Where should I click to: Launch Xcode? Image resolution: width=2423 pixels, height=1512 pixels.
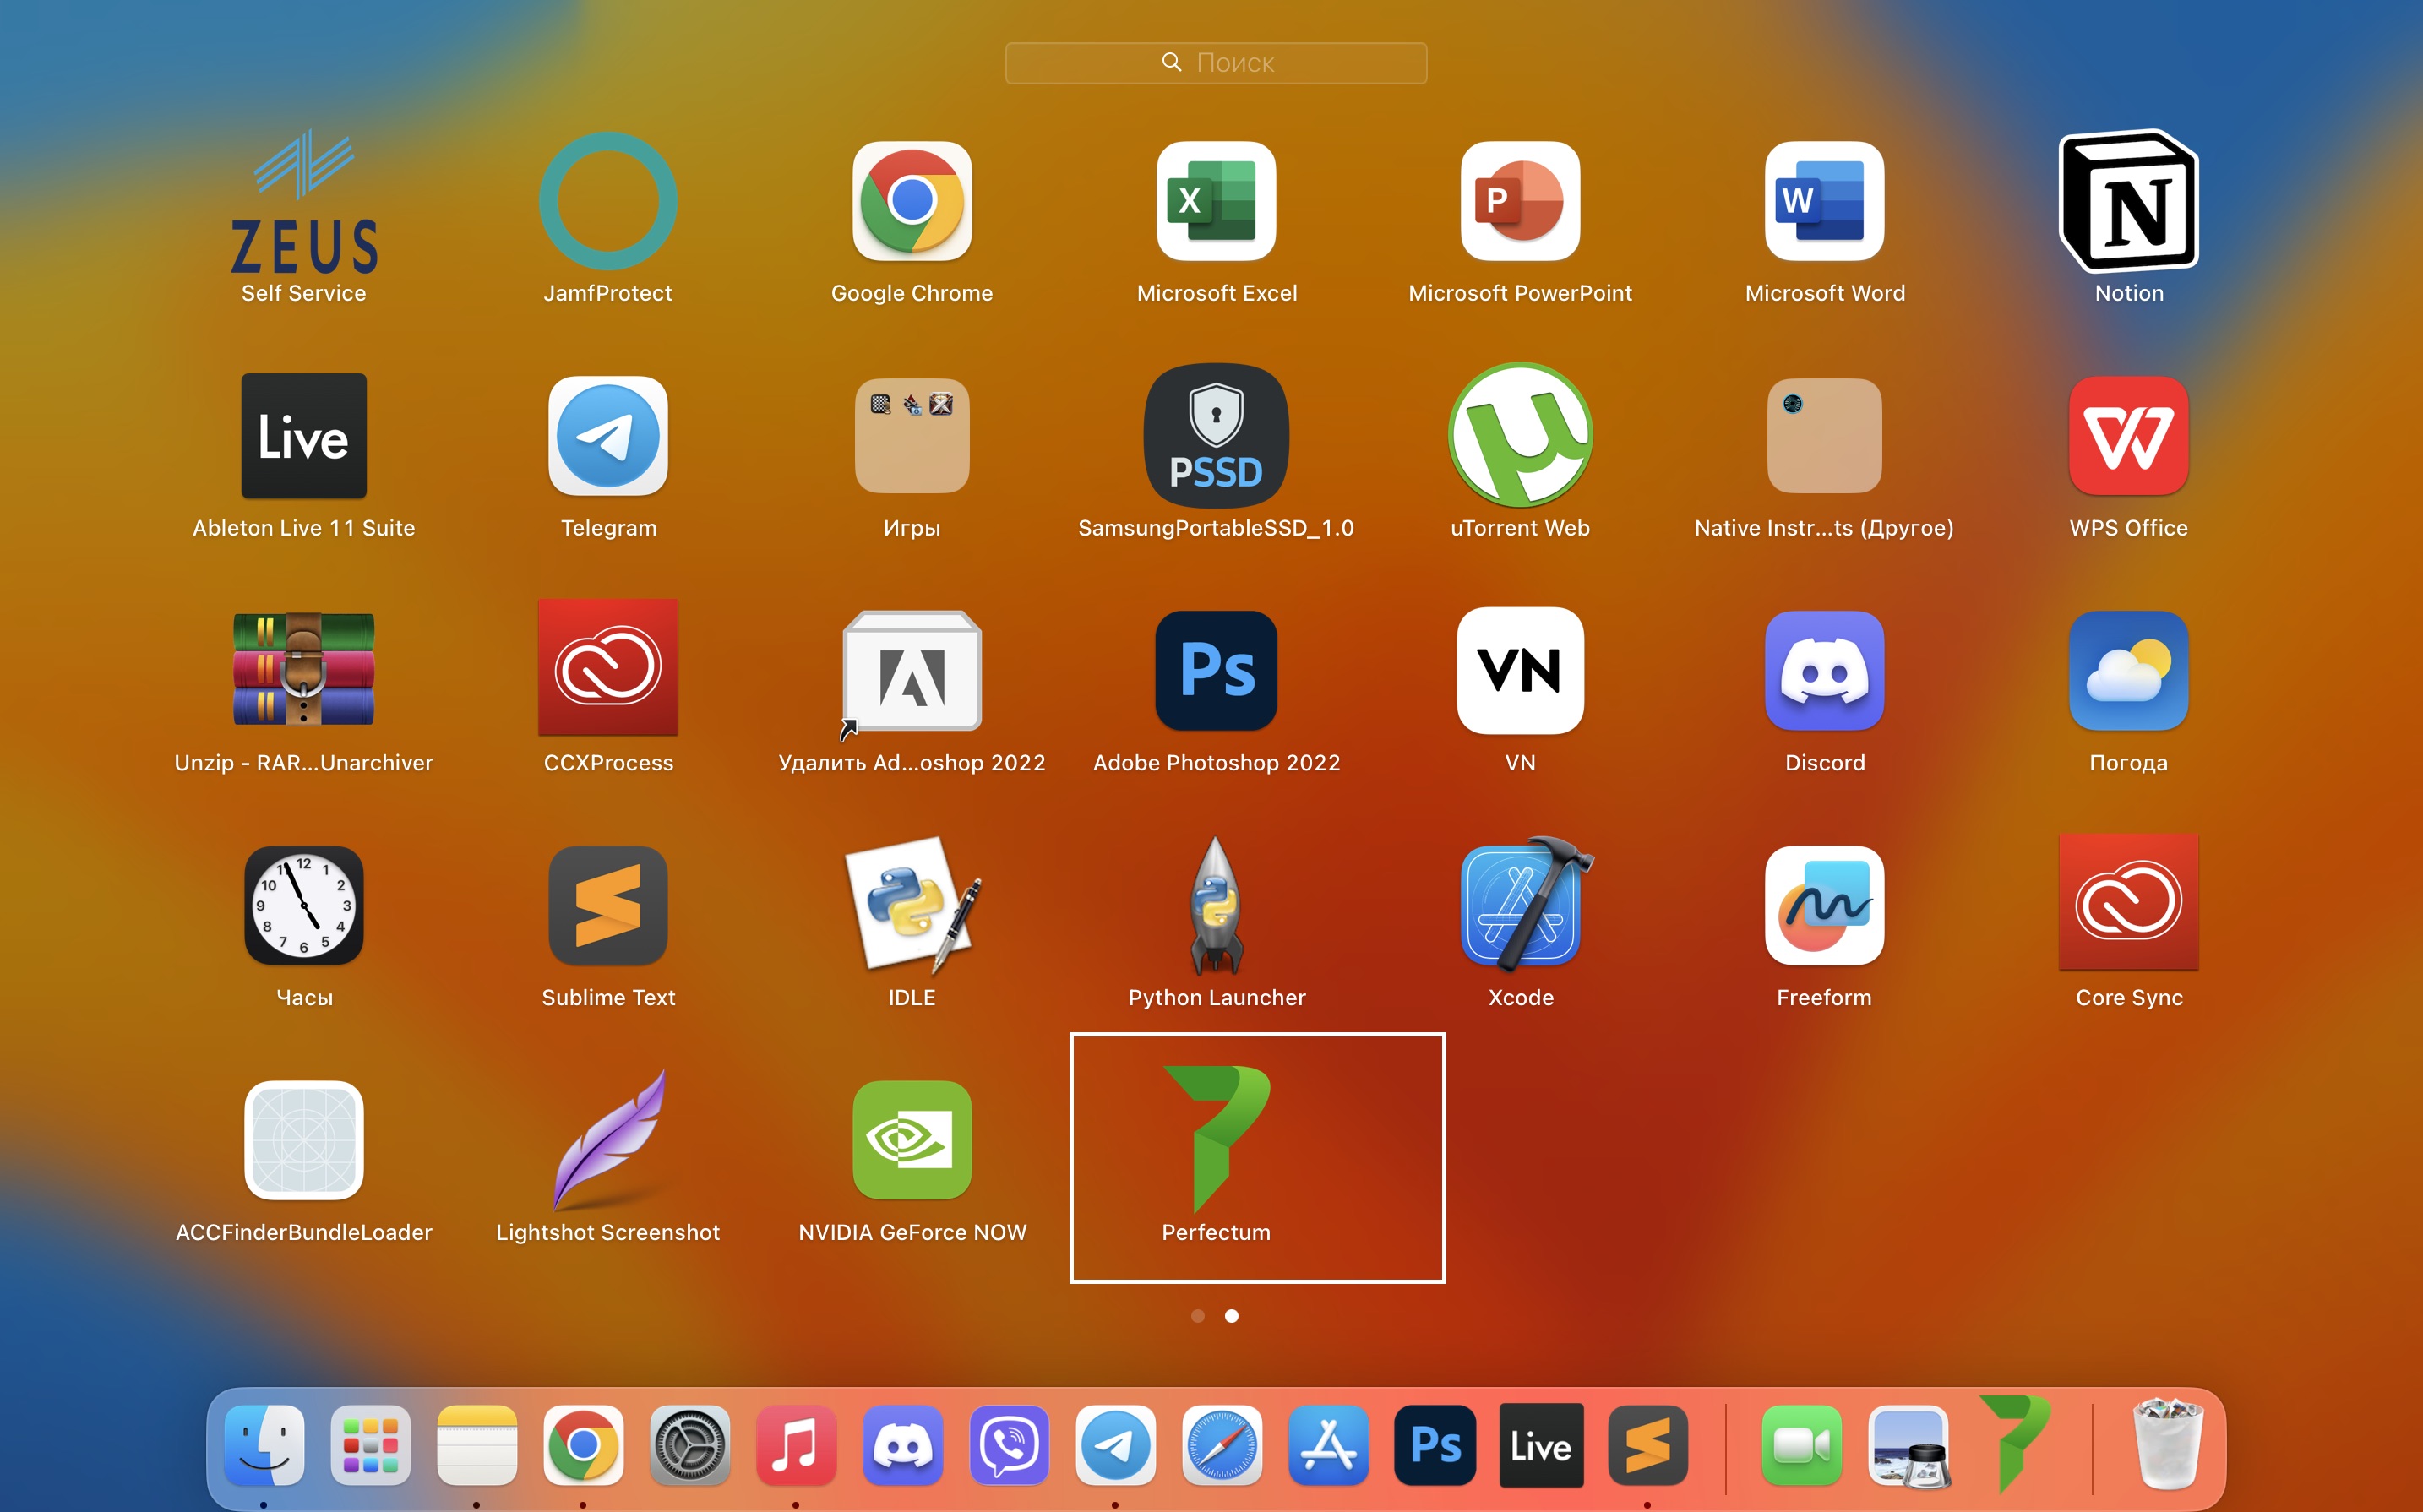tap(1520, 906)
